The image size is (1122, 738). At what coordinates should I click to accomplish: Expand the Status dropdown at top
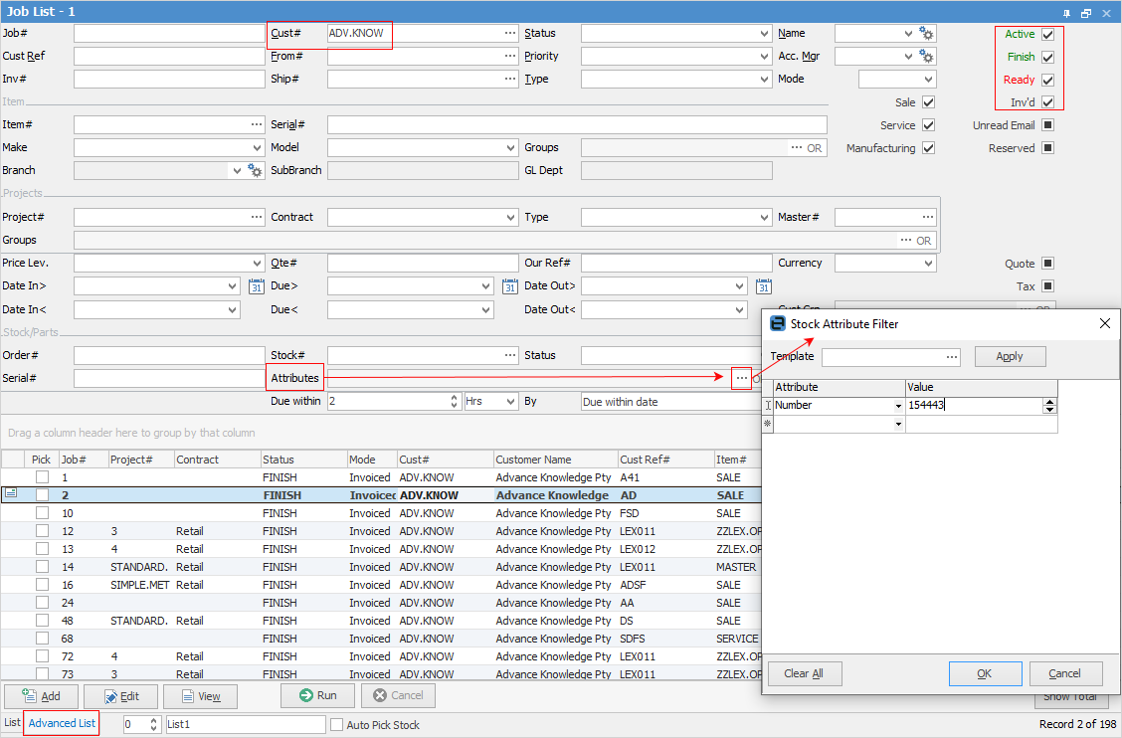763,34
